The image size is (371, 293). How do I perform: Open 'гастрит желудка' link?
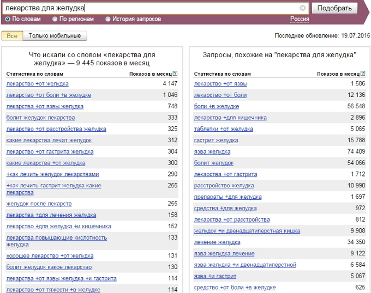[216, 141]
